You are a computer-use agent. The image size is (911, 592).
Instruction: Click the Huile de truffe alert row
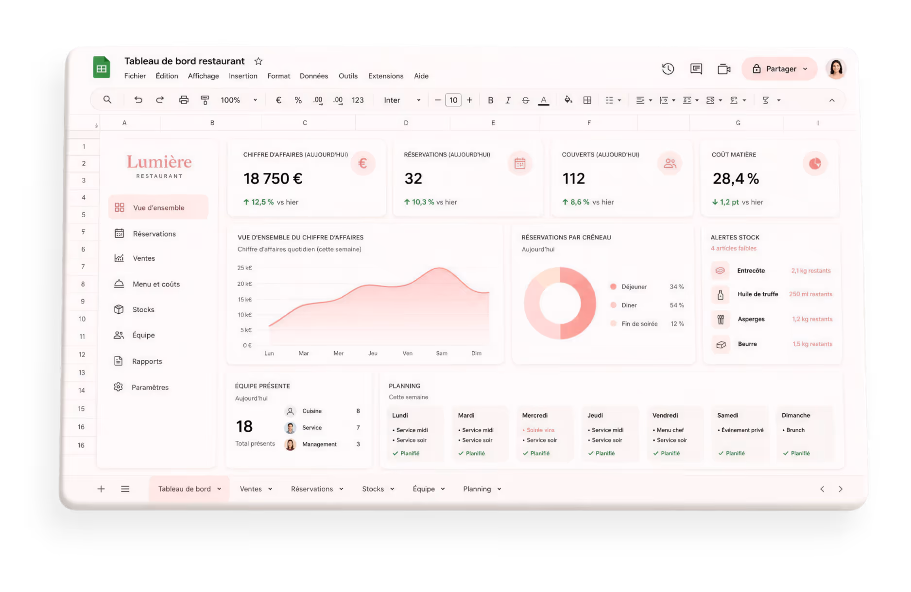[x=772, y=294]
